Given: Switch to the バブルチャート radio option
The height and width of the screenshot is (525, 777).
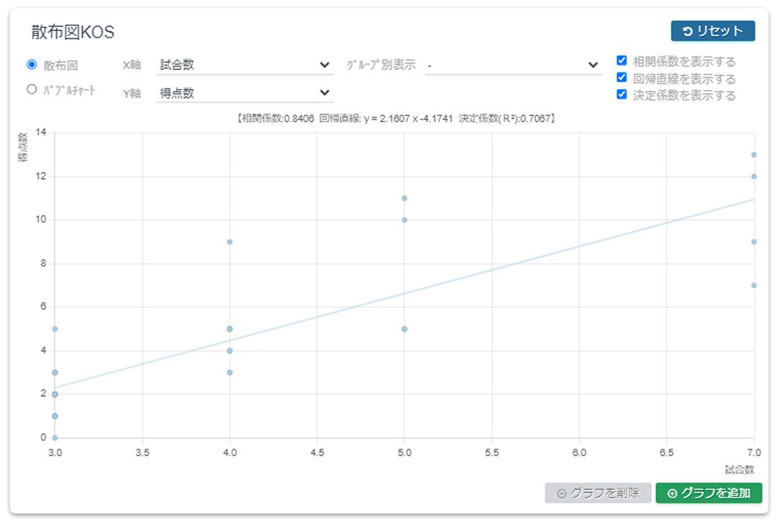Looking at the screenshot, I should click(x=32, y=90).
